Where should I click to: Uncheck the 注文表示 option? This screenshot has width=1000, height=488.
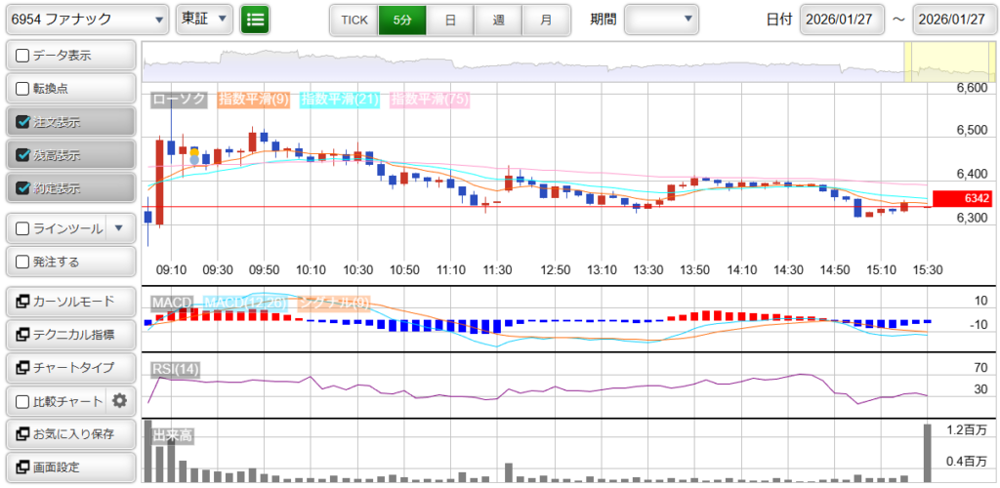pos(23,122)
